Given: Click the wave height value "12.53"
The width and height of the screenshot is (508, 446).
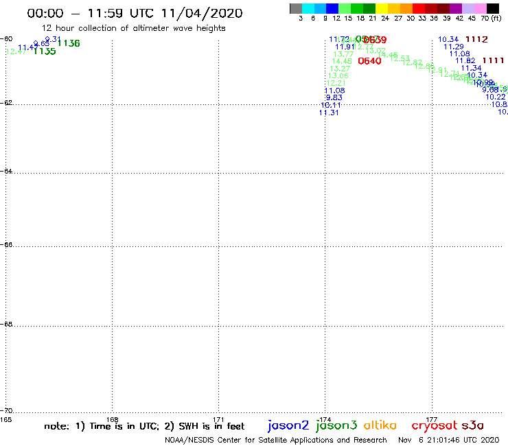Looking at the screenshot, I should (400, 58).
